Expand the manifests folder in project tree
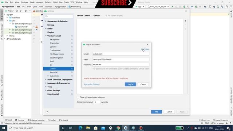 pyautogui.click(x=7, y=17)
